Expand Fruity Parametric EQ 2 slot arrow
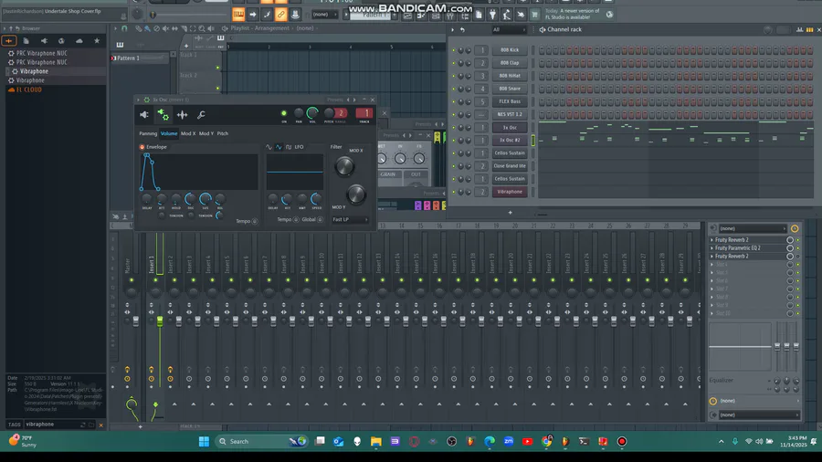Screen dimensions: 822x462 tap(711, 248)
